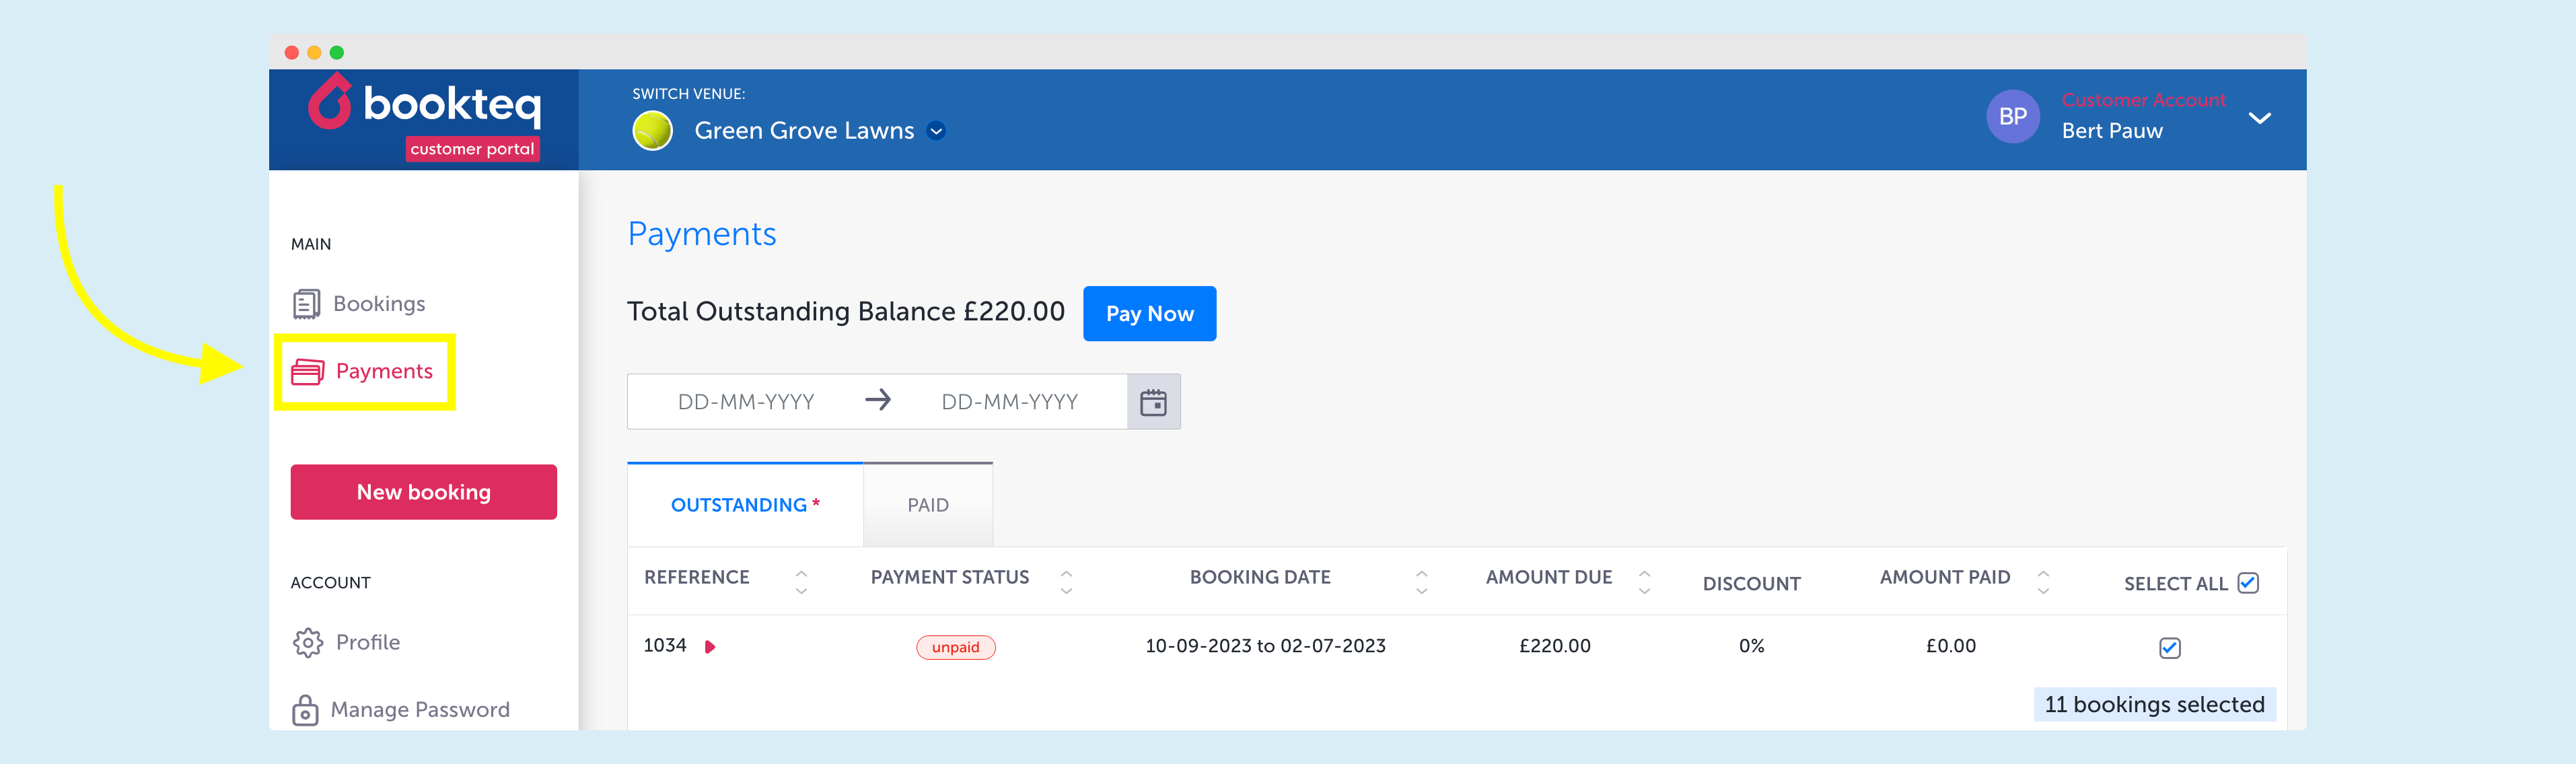
Task: Click the Payments card icon in sidebar
Action: click(307, 372)
